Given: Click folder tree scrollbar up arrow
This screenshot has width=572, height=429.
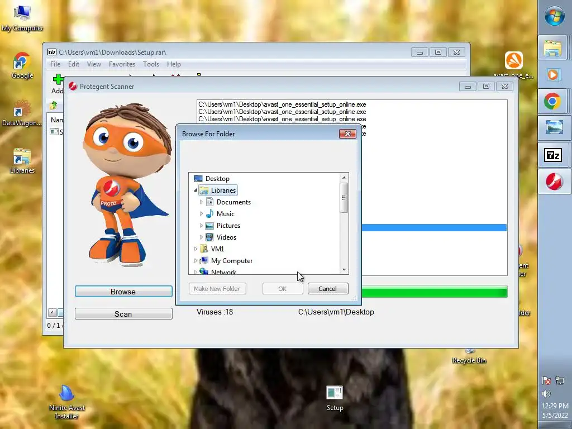Looking at the screenshot, I should coord(344,177).
